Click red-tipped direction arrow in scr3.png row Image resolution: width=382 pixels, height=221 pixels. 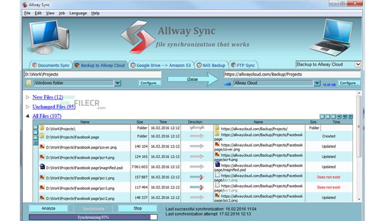[x=197, y=187]
